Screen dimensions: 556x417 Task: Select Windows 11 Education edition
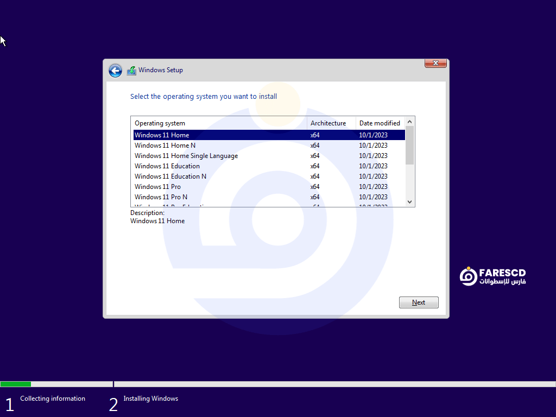click(269, 166)
